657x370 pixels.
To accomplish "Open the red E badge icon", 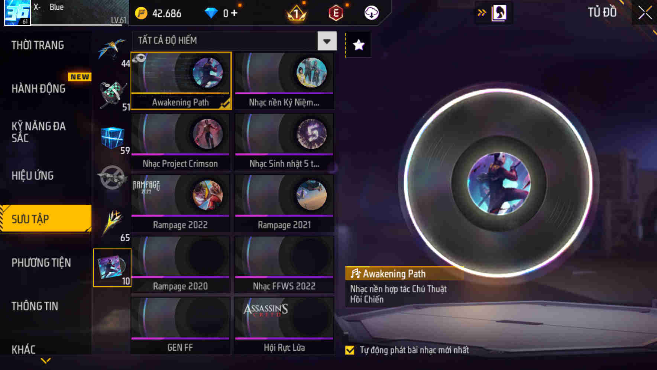I will pyautogui.click(x=336, y=13).
